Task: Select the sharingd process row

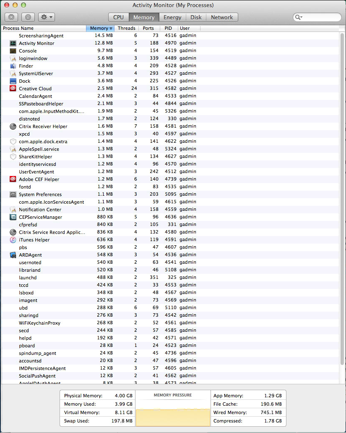Action: pyautogui.click(x=170, y=315)
